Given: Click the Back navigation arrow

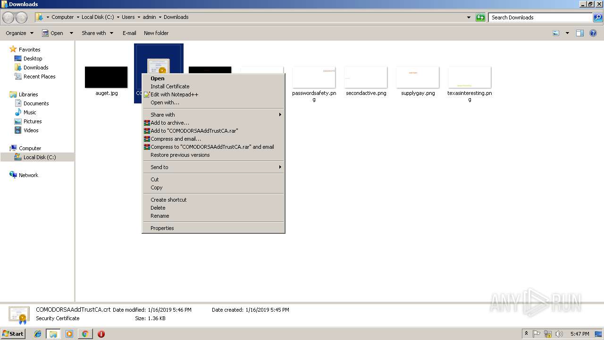Looking at the screenshot, I should coord(8,17).
